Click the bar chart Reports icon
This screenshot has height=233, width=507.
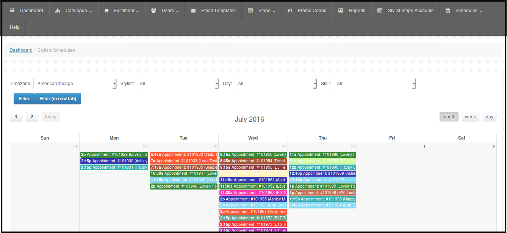[341, 11]
